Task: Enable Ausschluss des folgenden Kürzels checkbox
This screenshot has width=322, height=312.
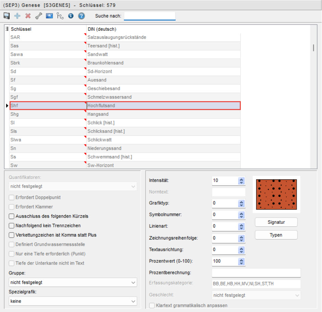Action: pyautogui.click(x=12, y=216)
